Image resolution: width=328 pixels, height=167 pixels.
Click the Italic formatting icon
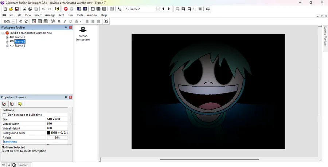[x=65, y=21]
